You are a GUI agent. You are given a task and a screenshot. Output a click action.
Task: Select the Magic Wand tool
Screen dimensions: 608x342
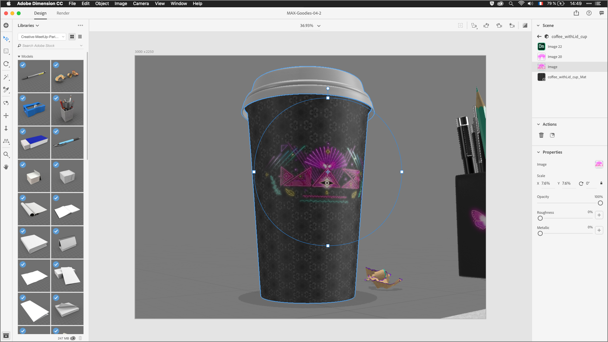pos(6,77)
